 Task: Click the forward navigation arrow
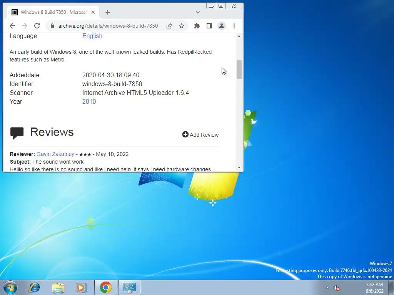coord(25,26)
